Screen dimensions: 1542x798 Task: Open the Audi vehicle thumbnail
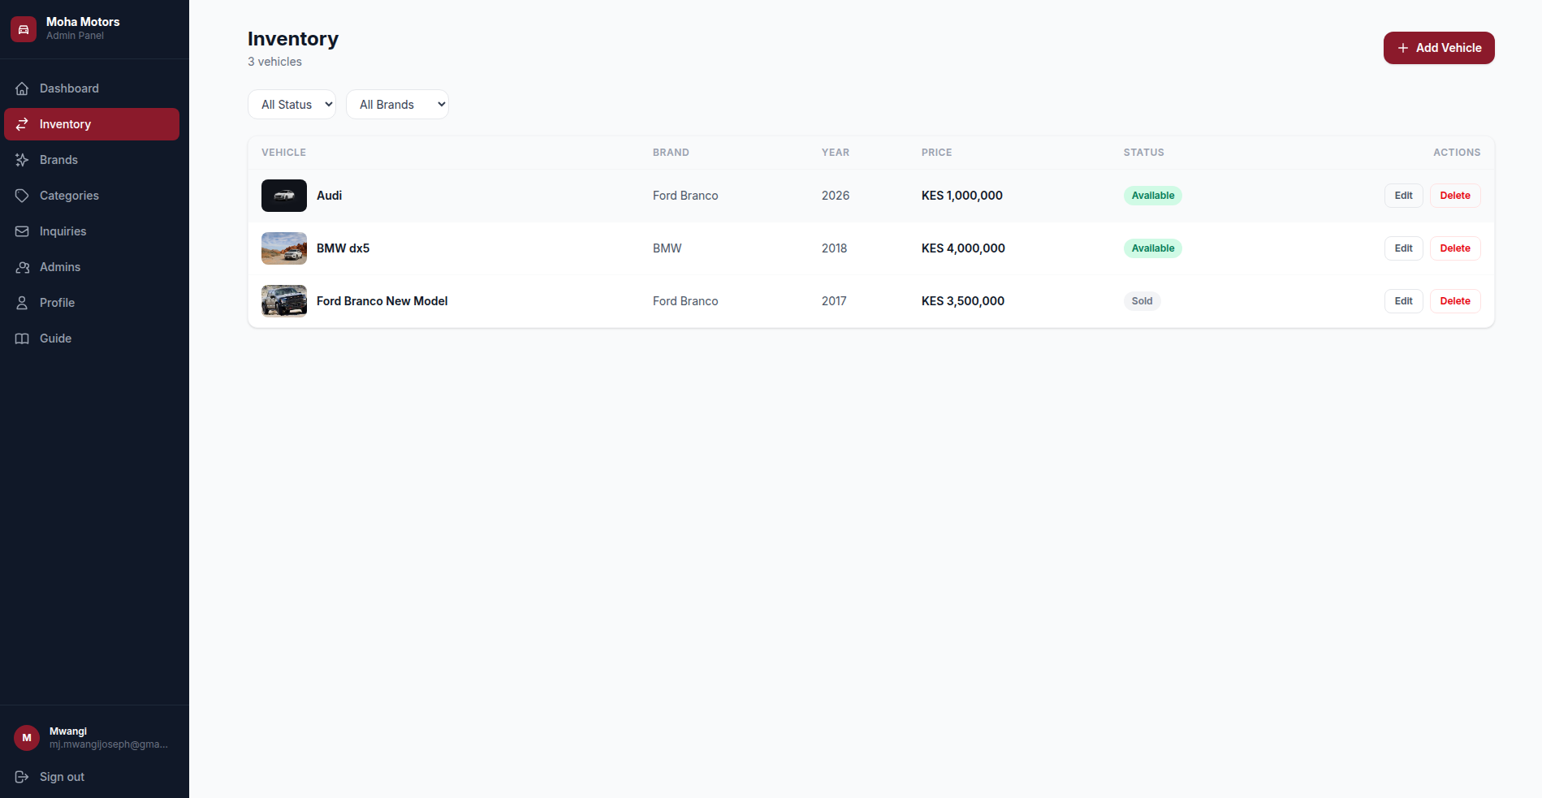284,196
